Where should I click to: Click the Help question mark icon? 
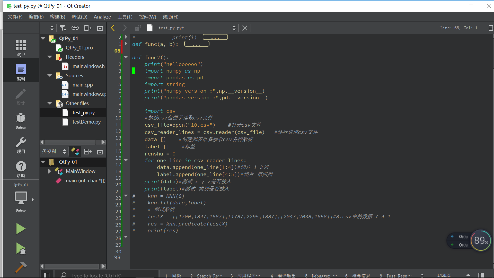21,167
